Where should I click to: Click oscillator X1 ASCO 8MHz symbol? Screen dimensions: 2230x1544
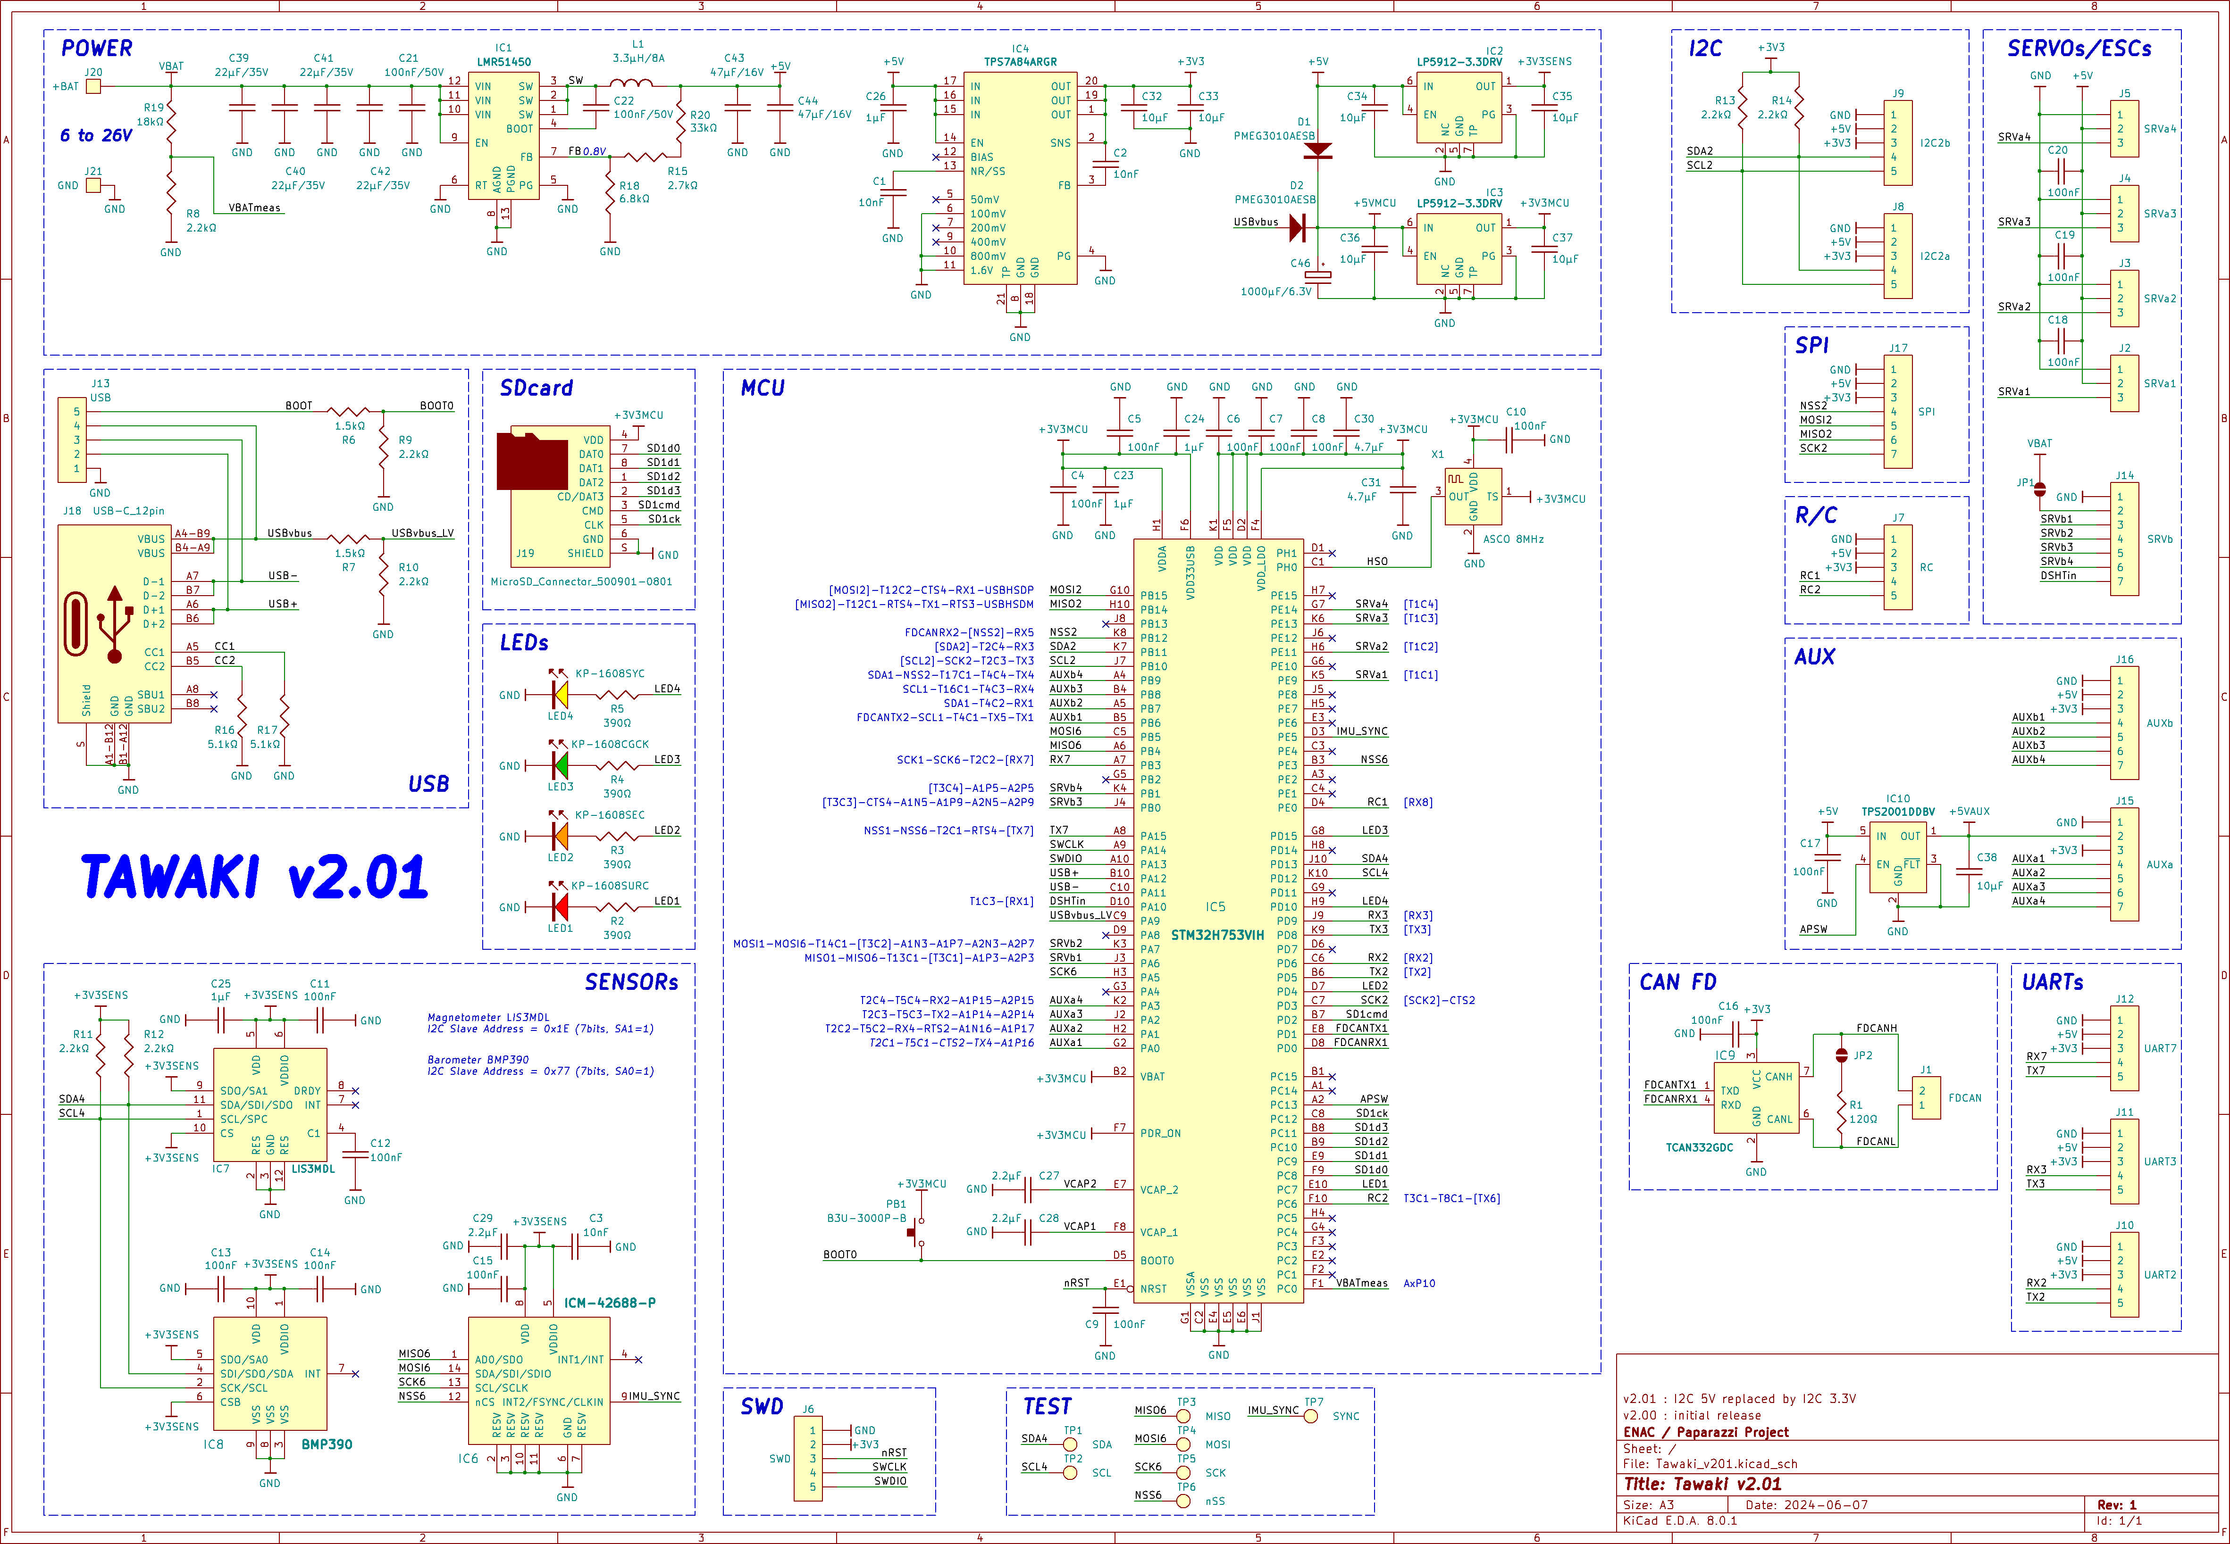tap(1473, 497)
